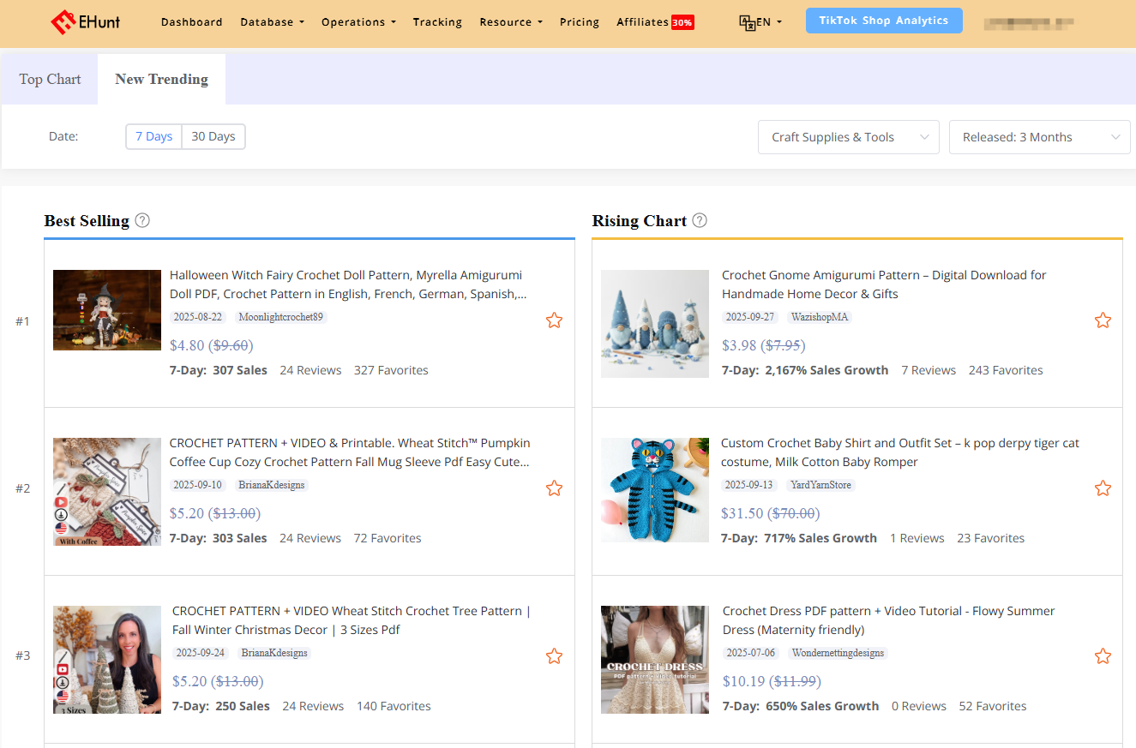The height and width of the screenshot is (748, 1136).
Task: Click the YouTube icon on the Pumpkin Cozy thumbnail
Action: pos(62,501)
